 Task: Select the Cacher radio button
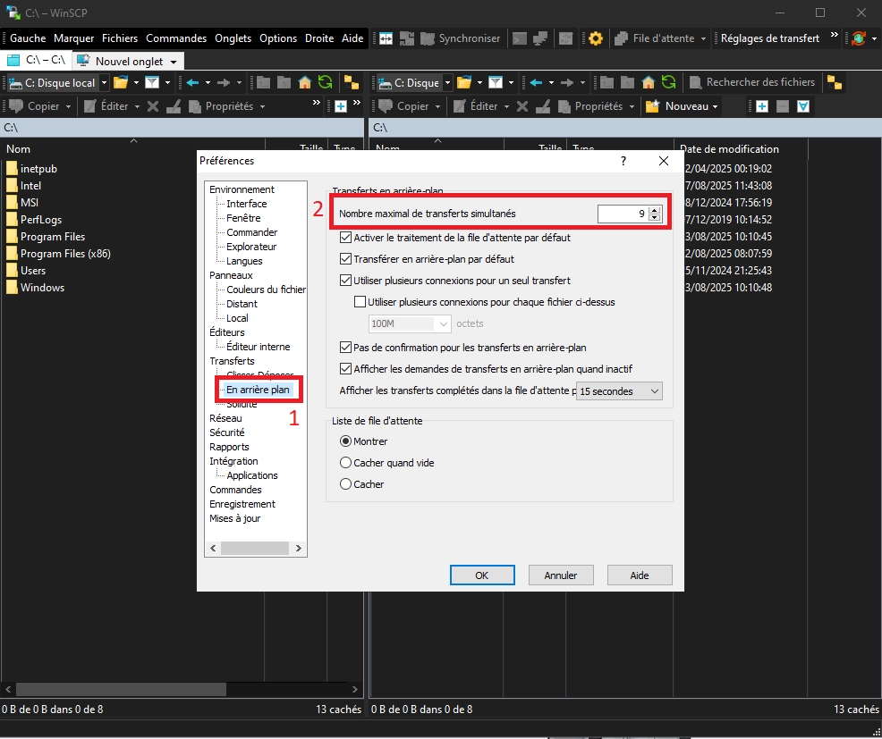[345, 483]
